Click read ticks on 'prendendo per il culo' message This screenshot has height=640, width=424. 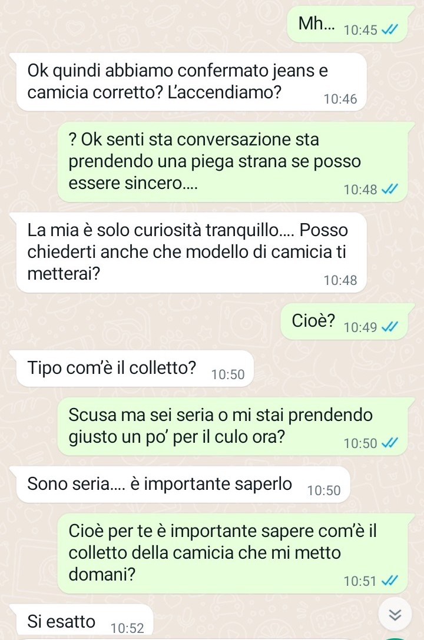pos(389,443)
